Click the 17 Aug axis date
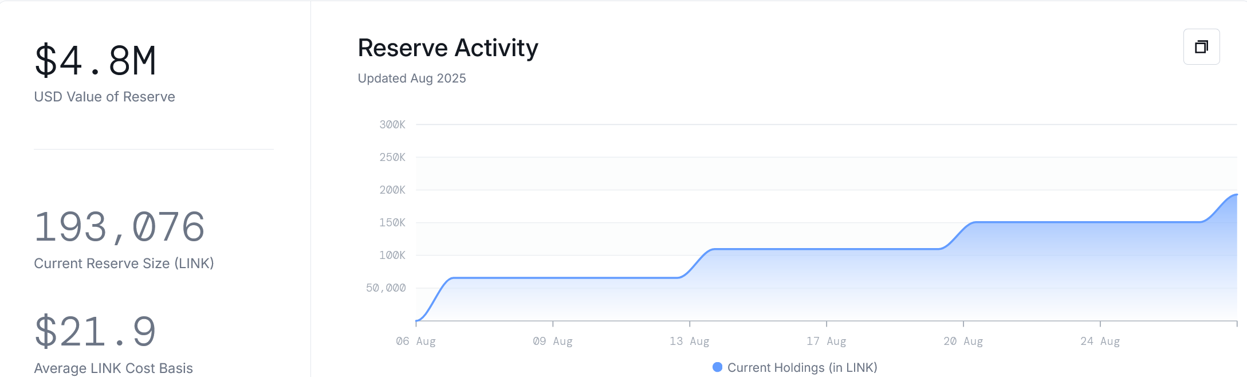Screen dimensions: 1247x377 pyautogui.click(x=827, y=341)
